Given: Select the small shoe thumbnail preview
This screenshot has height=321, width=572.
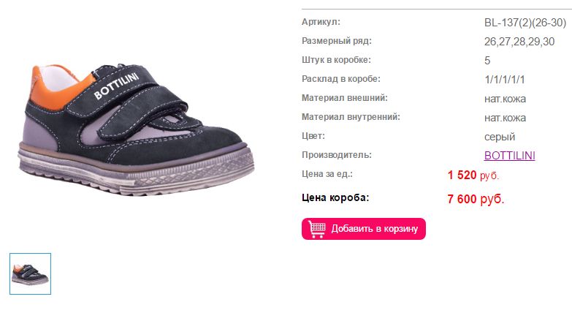Looking at the screenshot, I should (30, 273).
